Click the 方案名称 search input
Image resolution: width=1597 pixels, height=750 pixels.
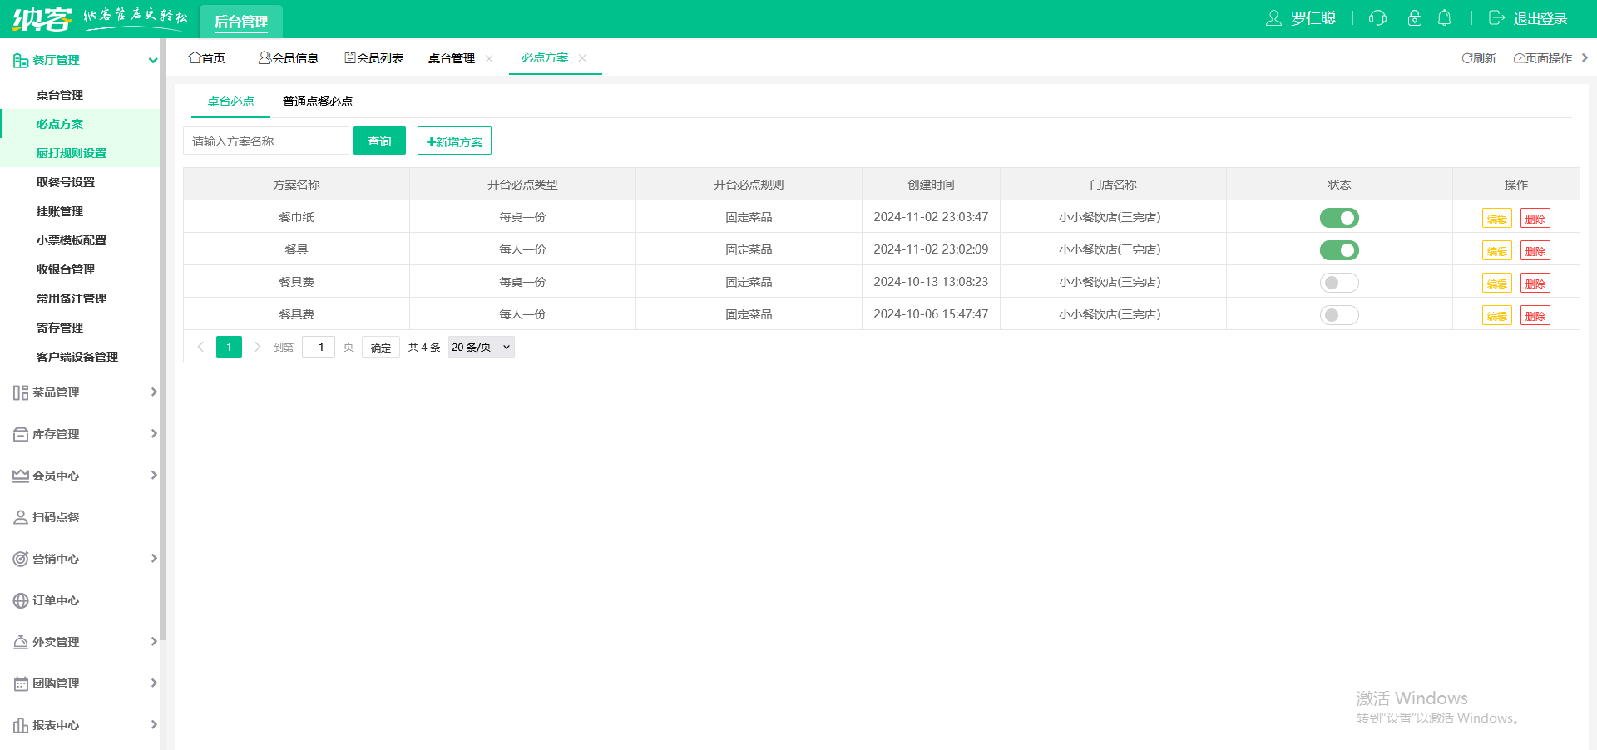[266, 141]
